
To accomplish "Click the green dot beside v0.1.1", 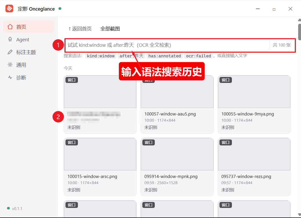I will pyautogui.click(x=8, y=208).
